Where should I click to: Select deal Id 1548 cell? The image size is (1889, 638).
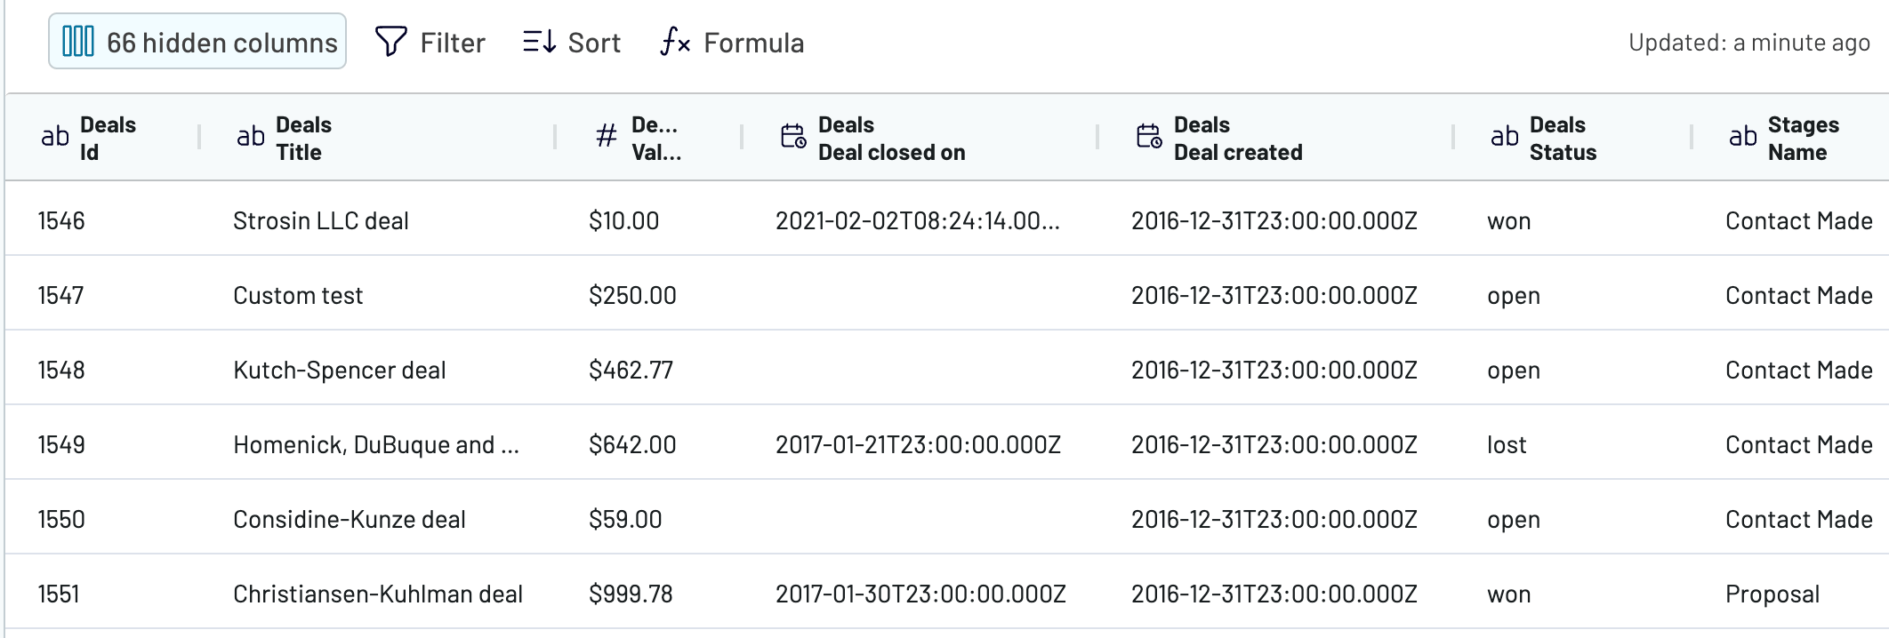coord(61,371)
